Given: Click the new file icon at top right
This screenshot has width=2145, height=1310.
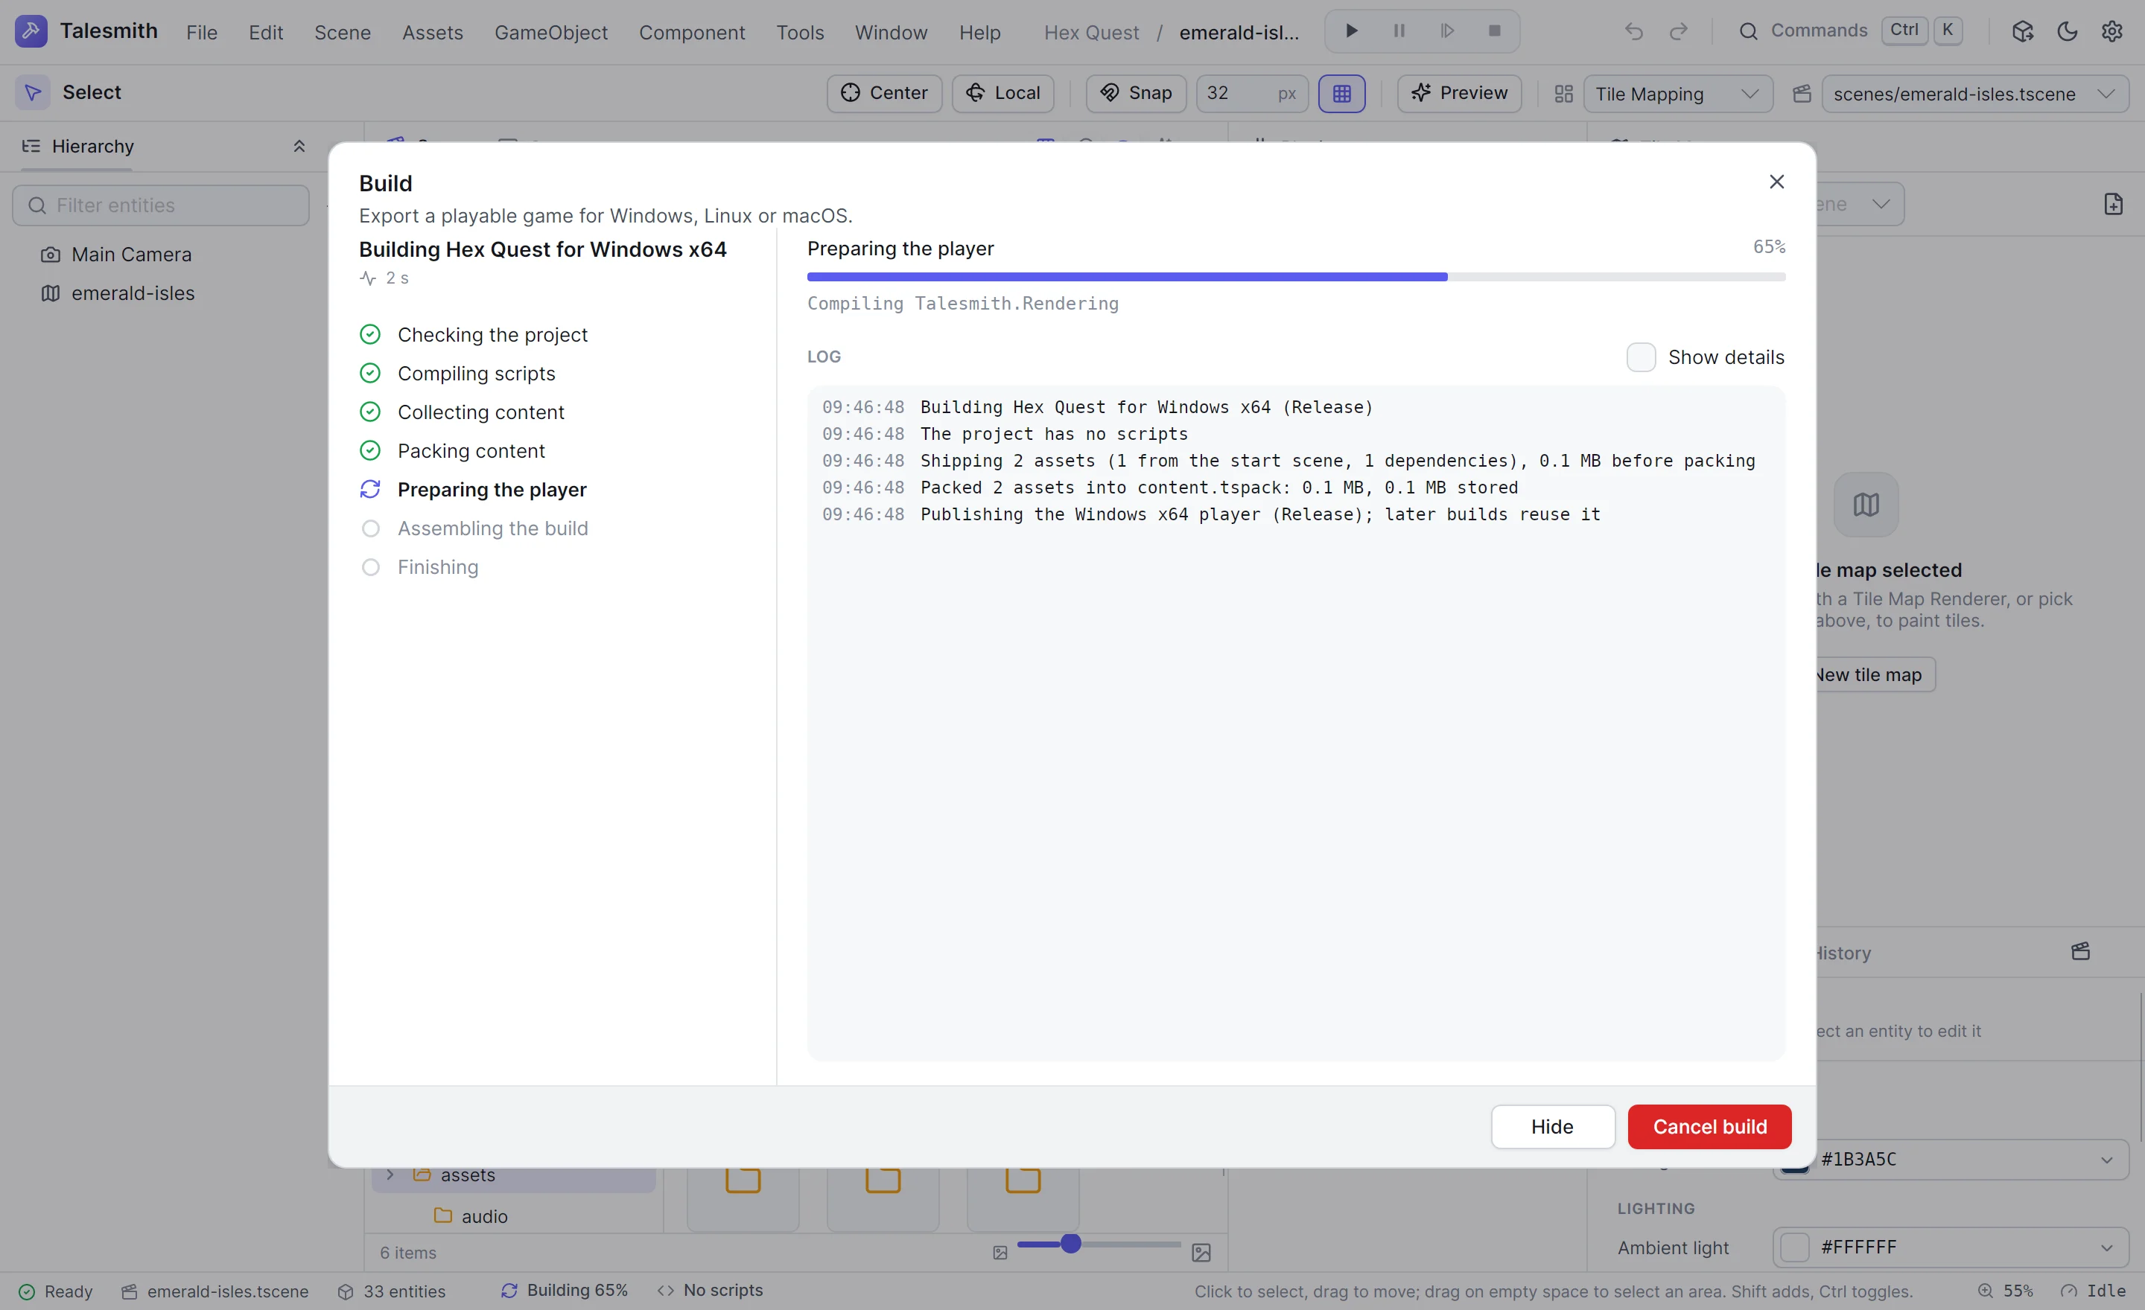Looking at the screenshot, I should [2113, 205].
